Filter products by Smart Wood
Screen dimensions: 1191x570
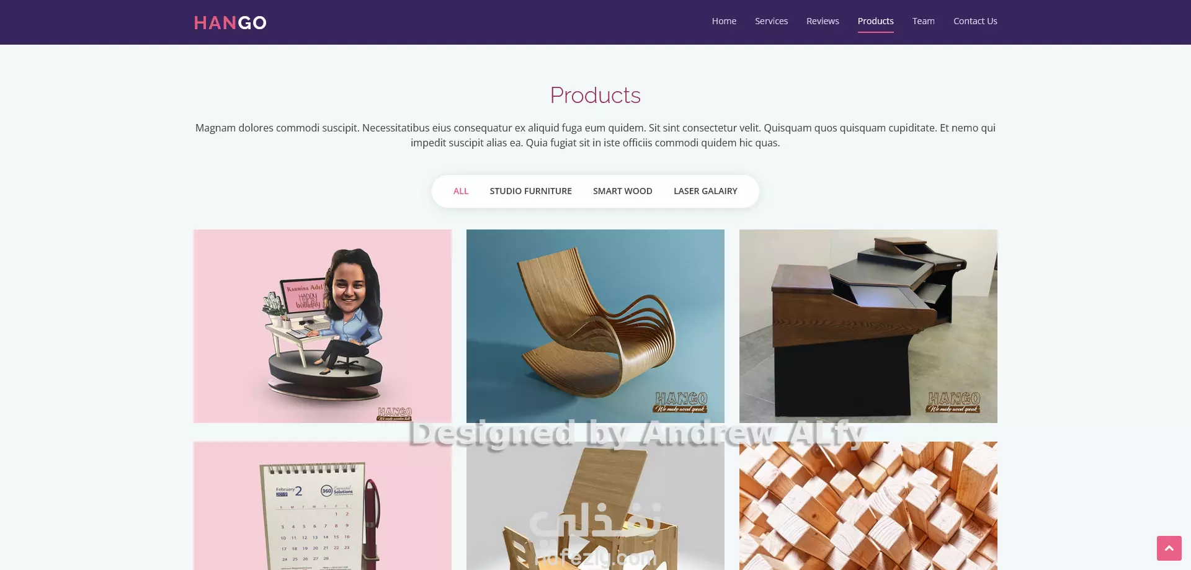[x=622, y=191]
